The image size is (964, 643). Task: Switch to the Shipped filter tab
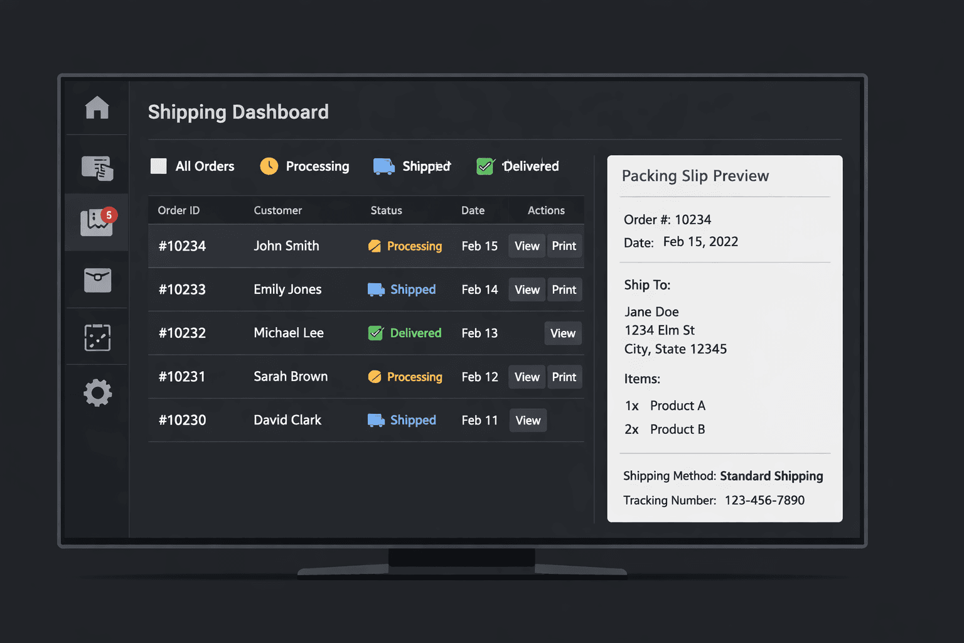[x=426, y=166]
